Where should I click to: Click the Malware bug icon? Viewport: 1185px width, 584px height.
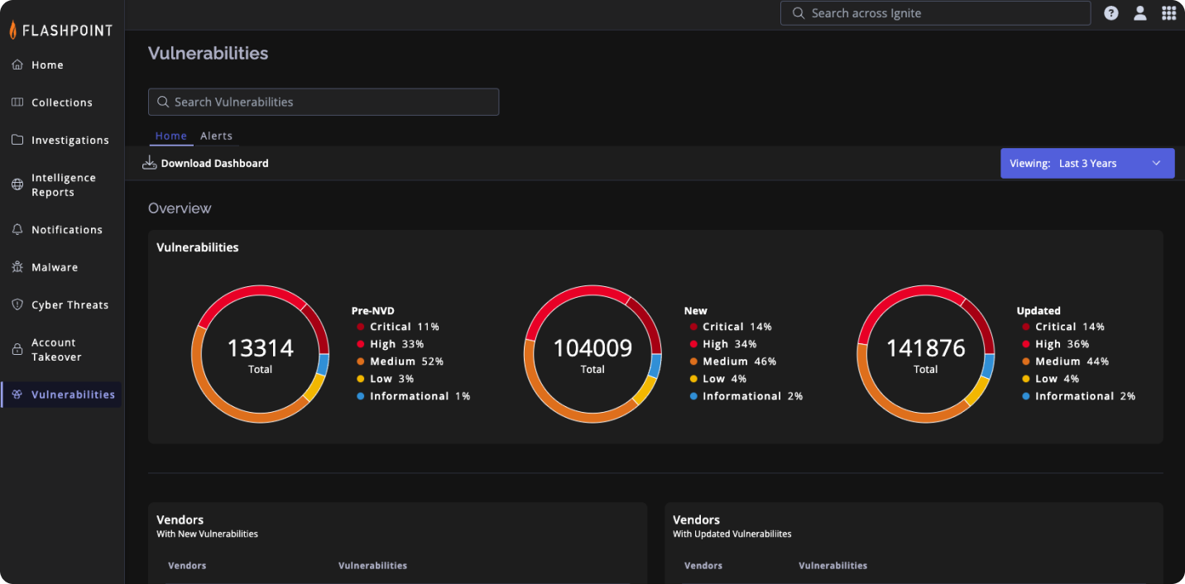pyautogui.click(x=17, y=267)
